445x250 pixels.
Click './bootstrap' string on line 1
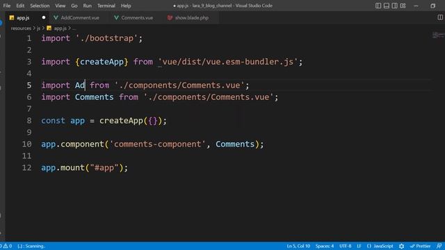(106, 38)
